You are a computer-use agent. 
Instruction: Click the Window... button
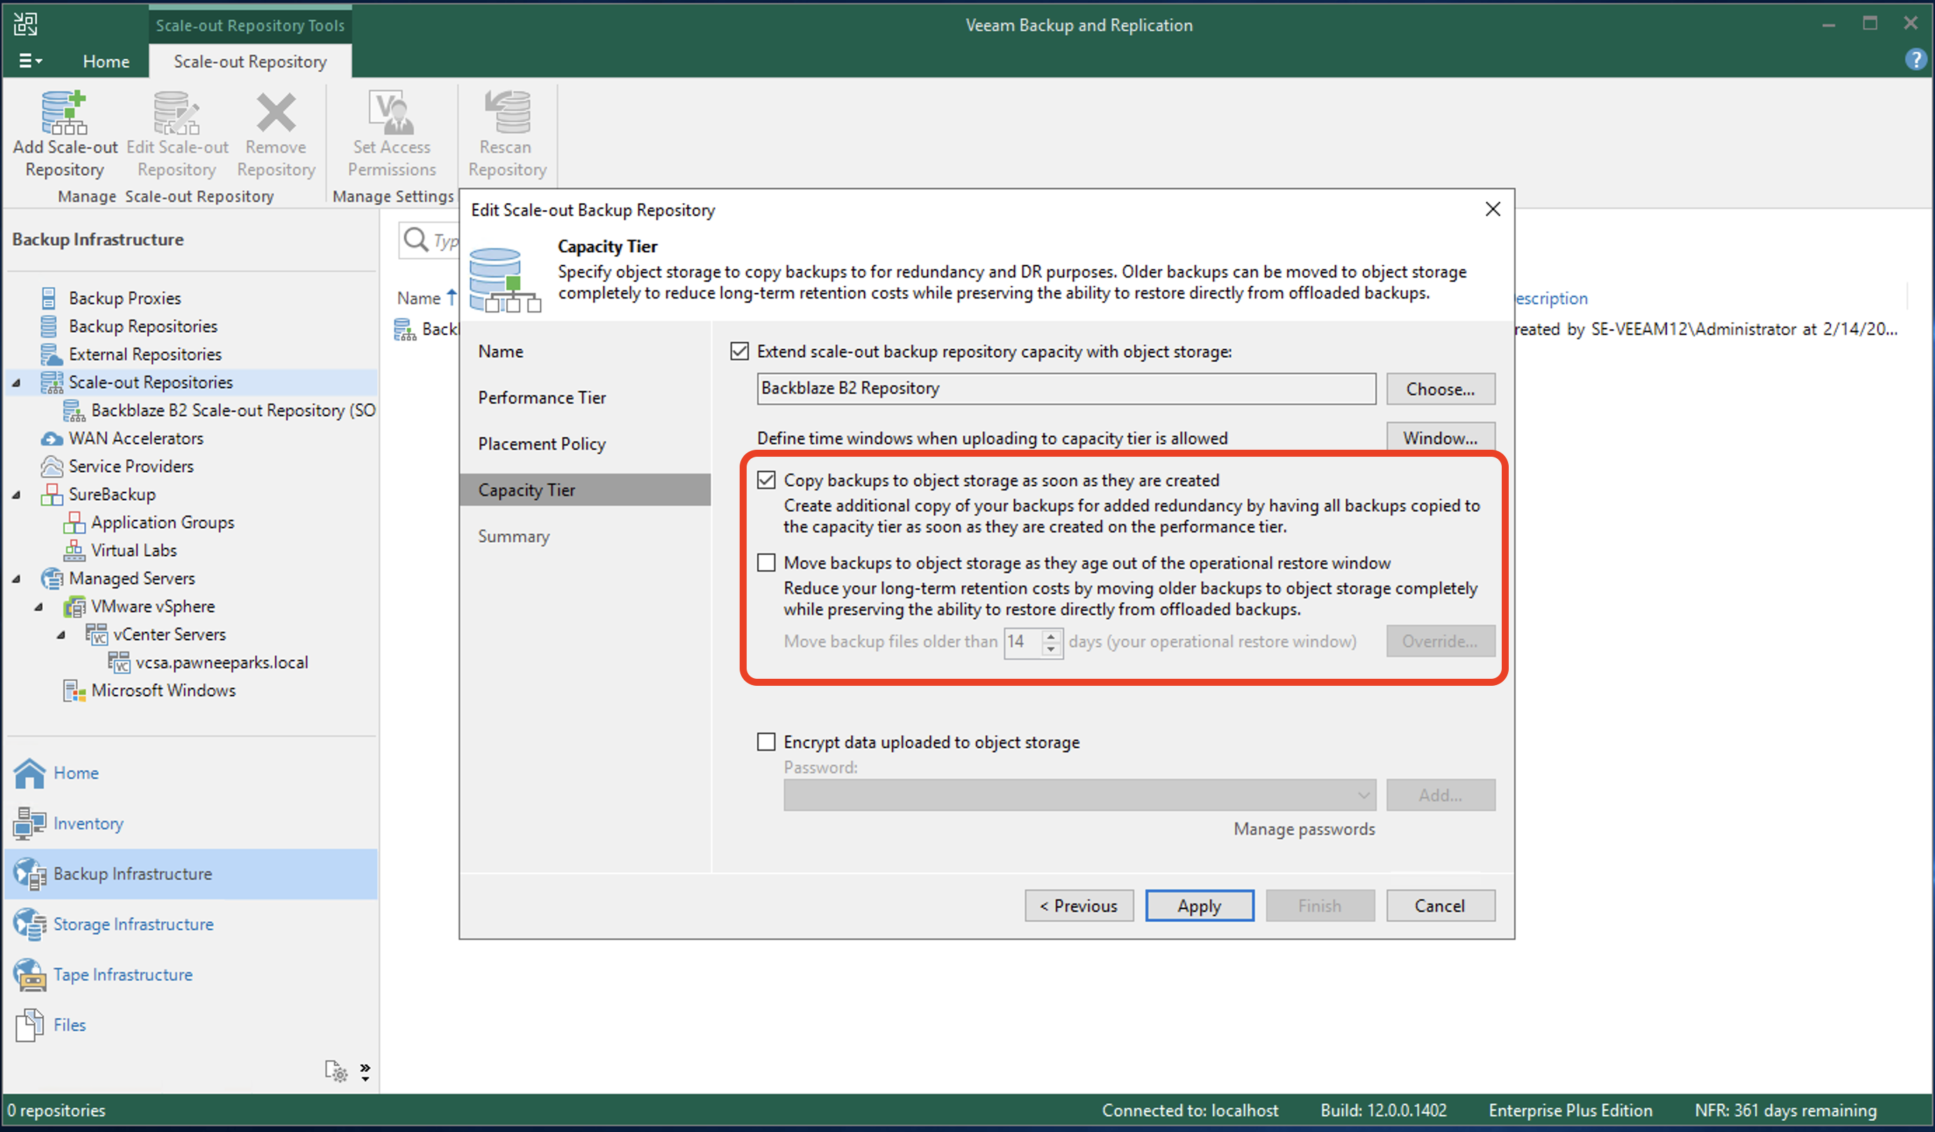[1440, 437]
